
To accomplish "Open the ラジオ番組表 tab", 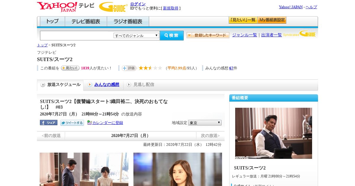I will pyautogui.click(x=128, y=21).
